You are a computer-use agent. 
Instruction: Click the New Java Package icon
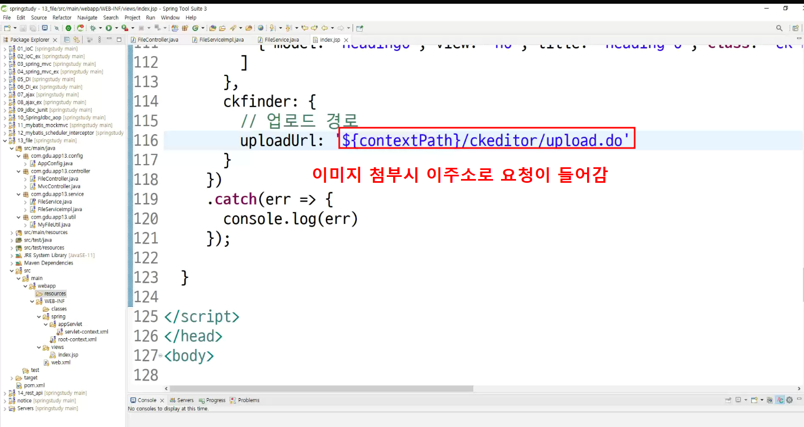click(x=184, y=28)
